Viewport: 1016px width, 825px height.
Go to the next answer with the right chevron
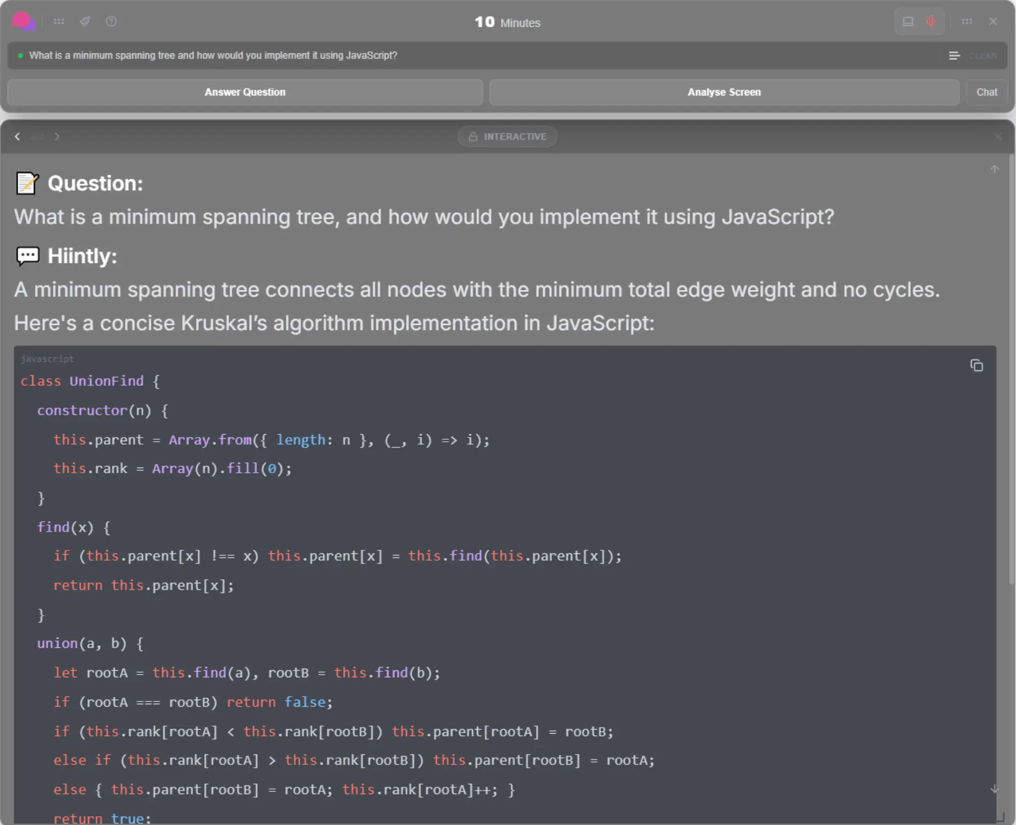pos(57,136)
